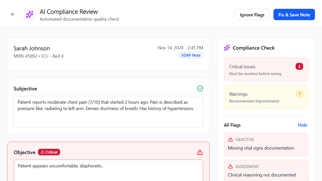This screenshot has width=322, height=181.
Task: Go back using the arrow icon
Action: 13,14
